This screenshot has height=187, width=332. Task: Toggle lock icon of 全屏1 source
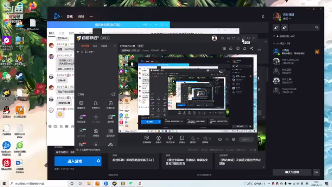(x=82, y=52)
